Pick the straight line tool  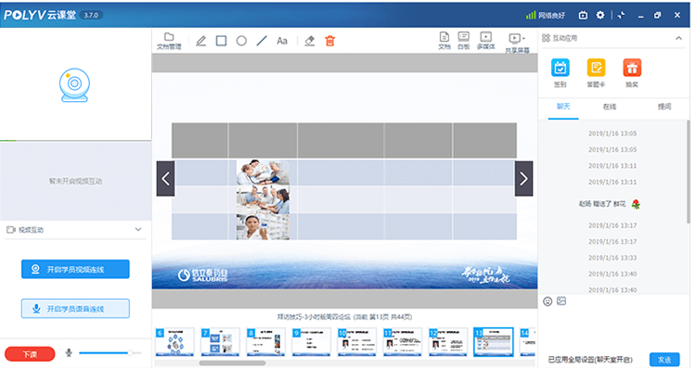point(262,41)
